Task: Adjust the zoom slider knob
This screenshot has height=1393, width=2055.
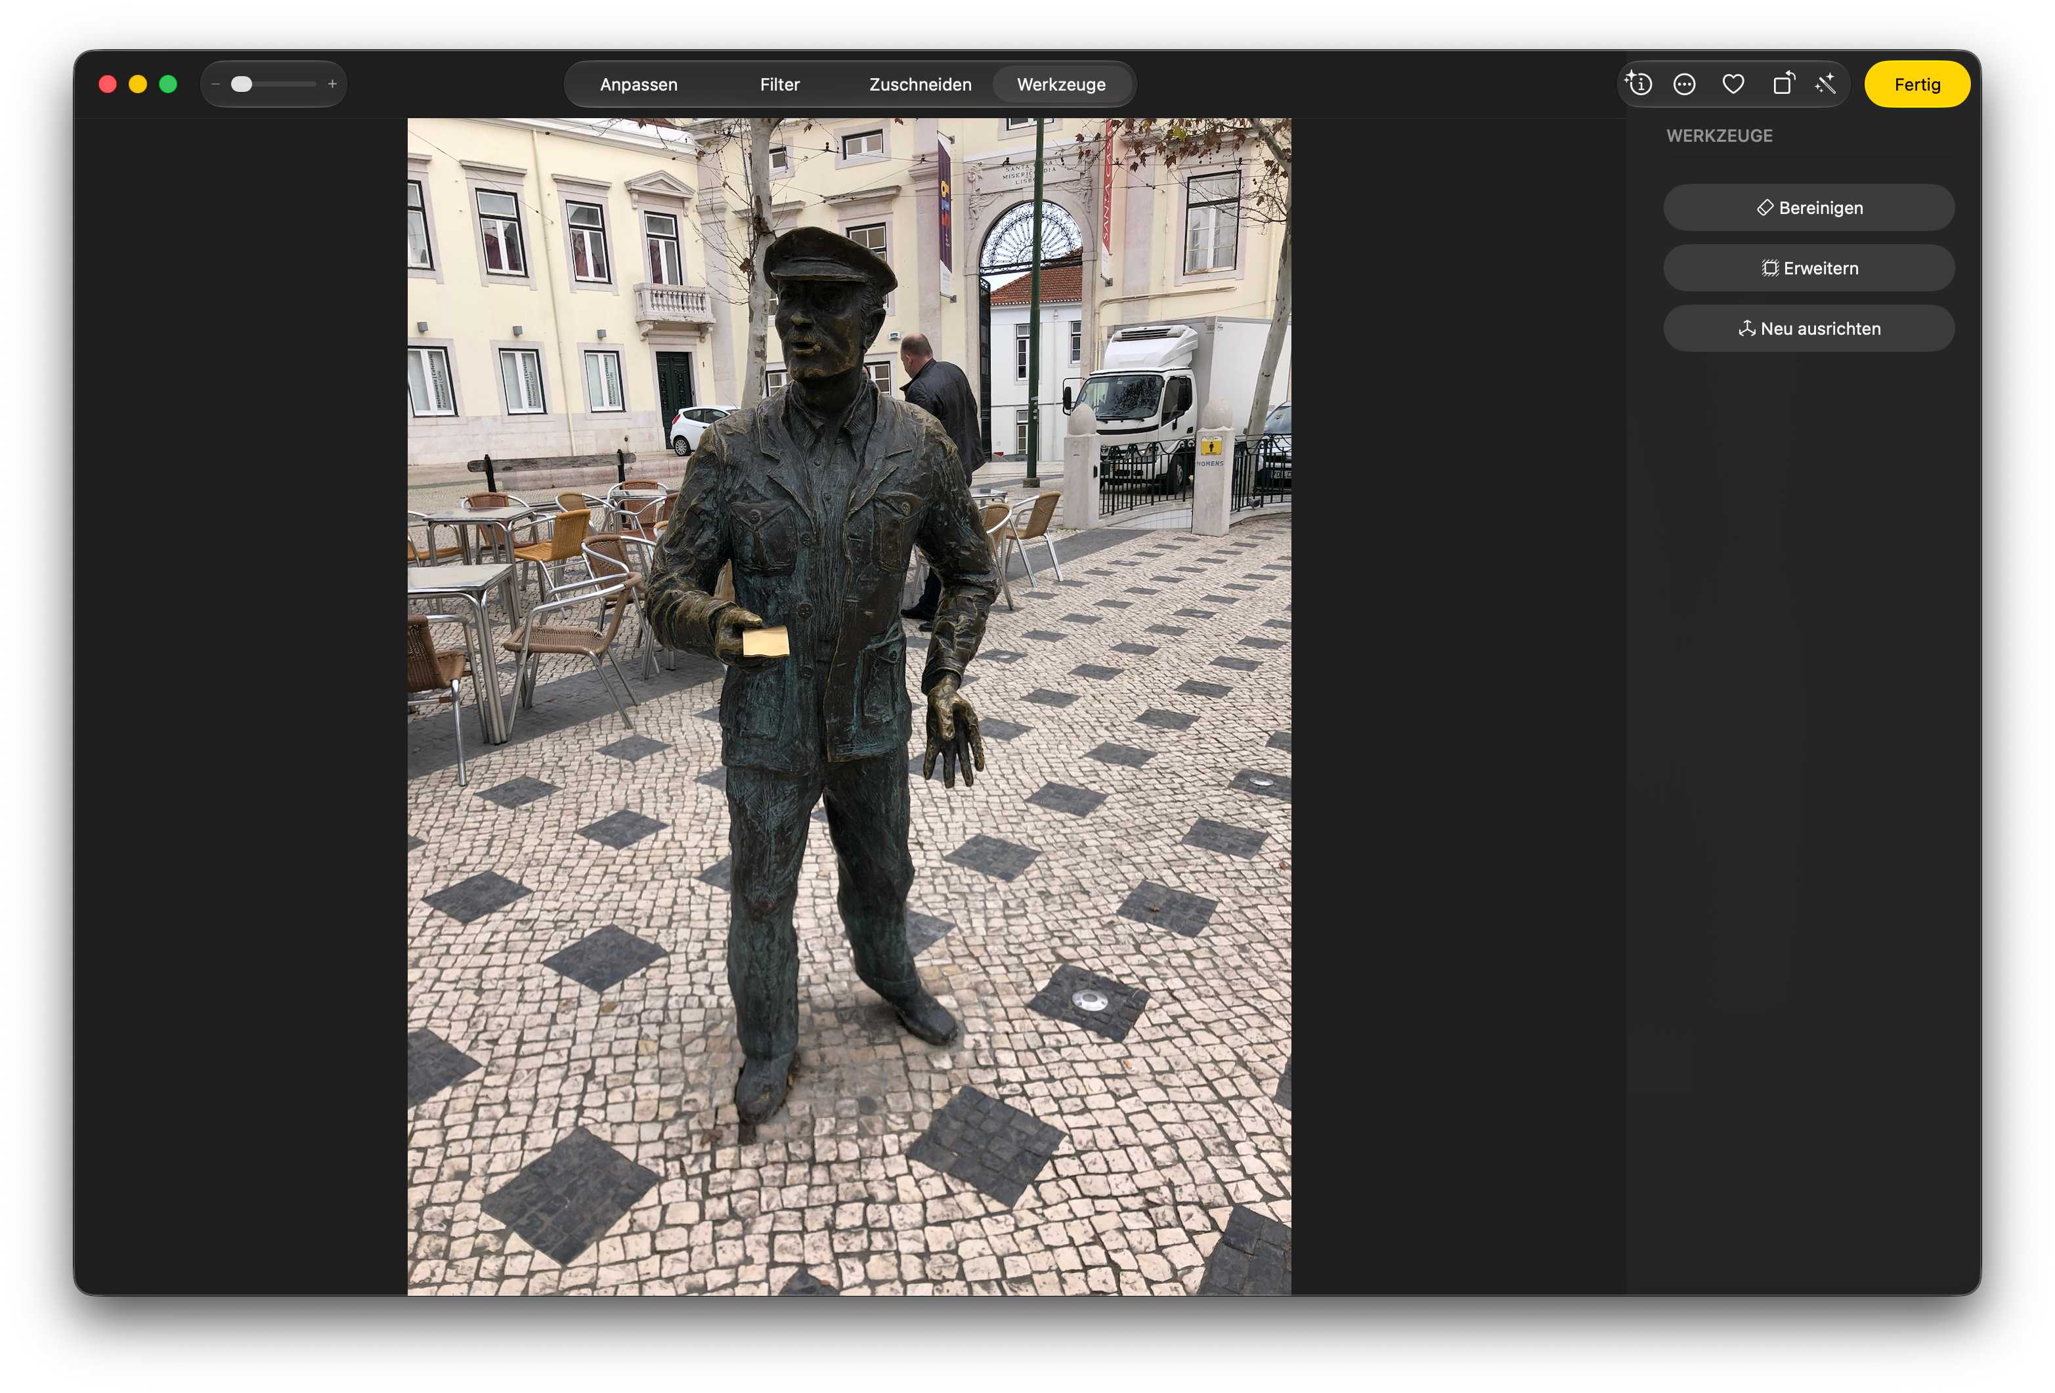Action: (x=242, y=84)
